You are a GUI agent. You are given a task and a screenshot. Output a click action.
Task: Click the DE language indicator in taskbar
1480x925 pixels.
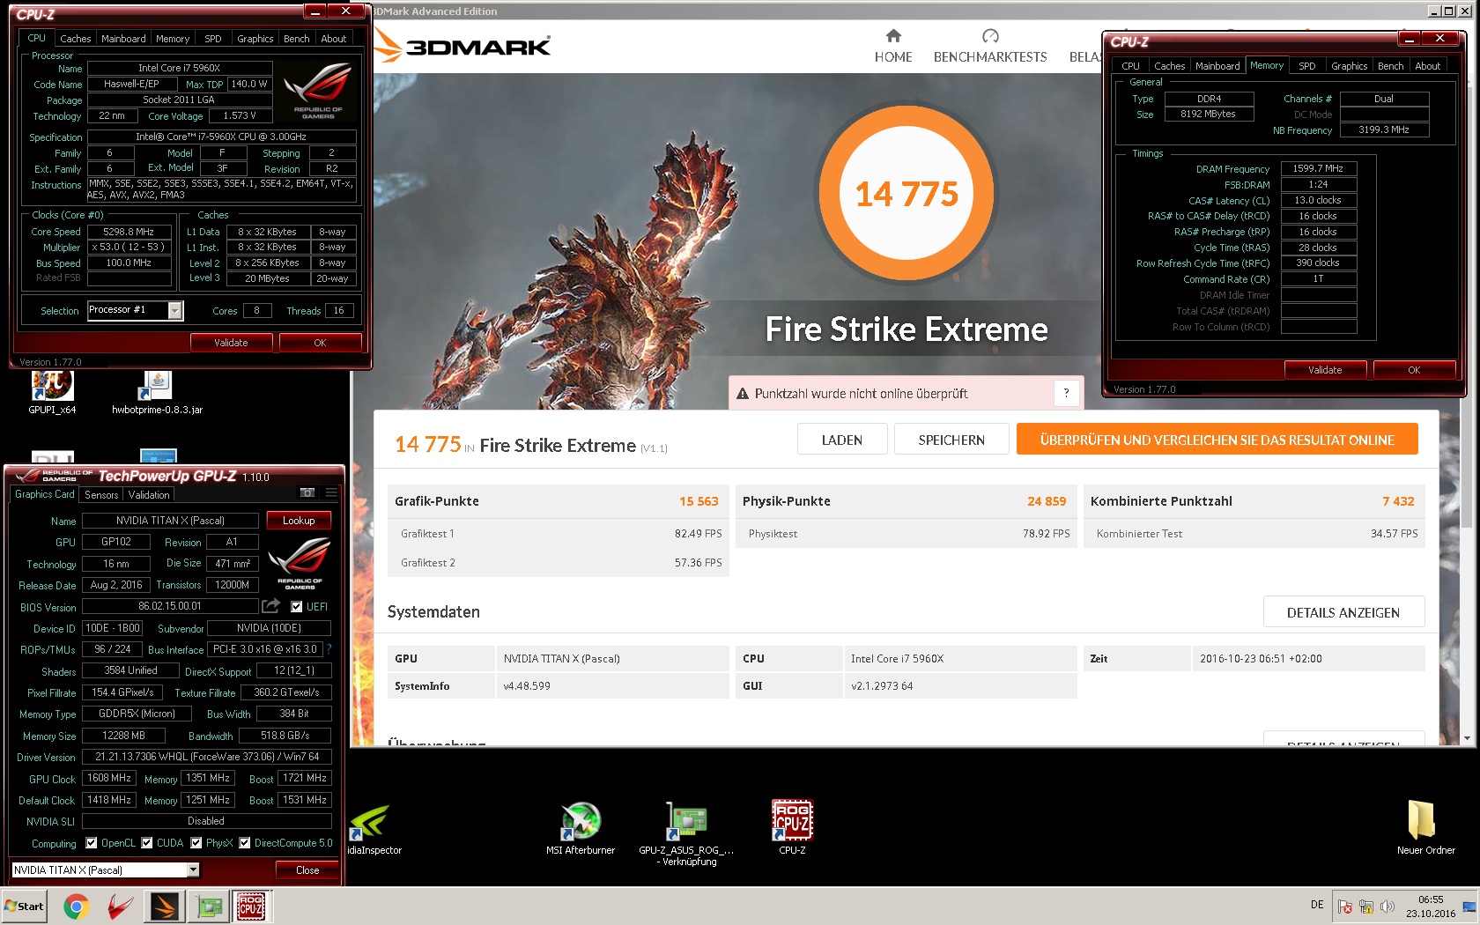pos(1317,905)
